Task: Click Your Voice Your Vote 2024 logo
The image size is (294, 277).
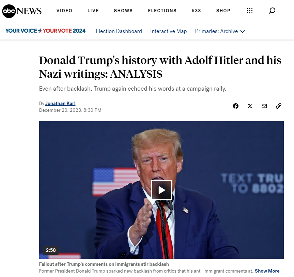Action: 45,31
